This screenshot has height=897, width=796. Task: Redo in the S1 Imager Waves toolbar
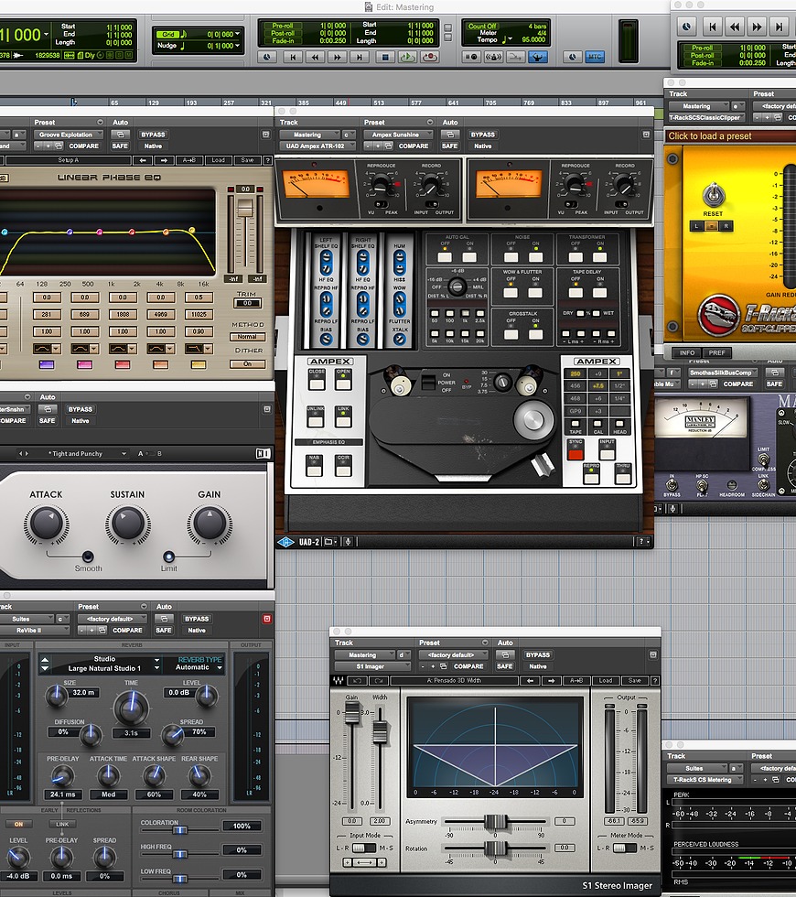(378, 681)
